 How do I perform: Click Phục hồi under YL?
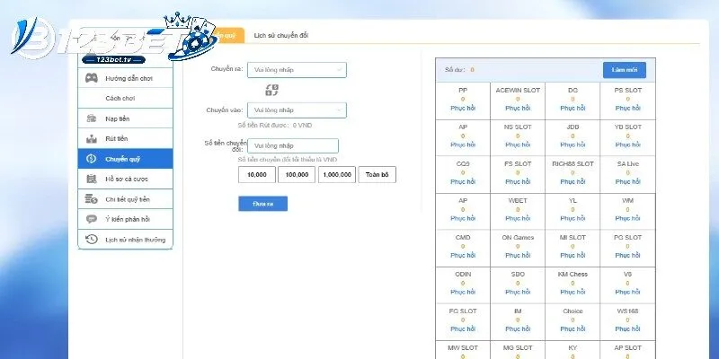pyautogui.click(x=573, y=218)
